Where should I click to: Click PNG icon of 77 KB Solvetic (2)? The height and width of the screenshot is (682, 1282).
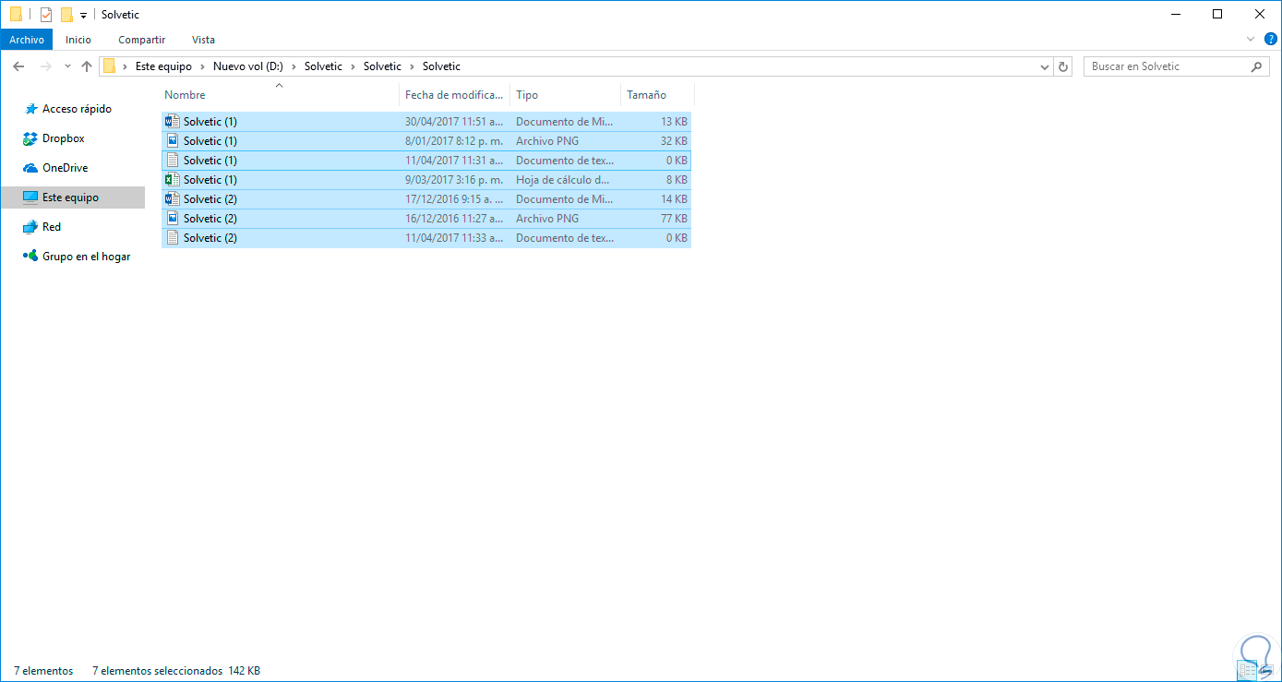172,219
